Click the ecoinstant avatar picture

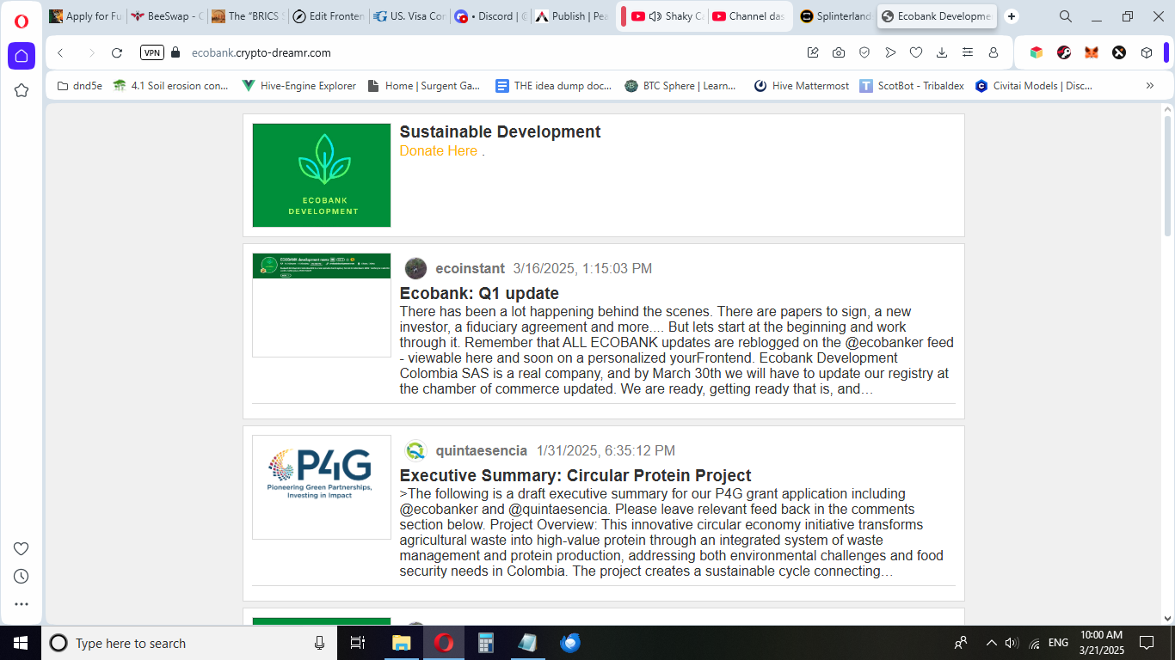(415, 268)
